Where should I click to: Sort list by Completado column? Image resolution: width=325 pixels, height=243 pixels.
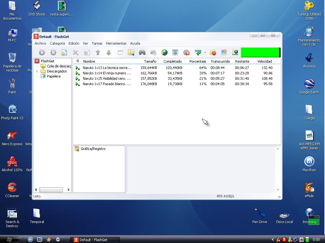pyautogui.click(x=171, y=61)
